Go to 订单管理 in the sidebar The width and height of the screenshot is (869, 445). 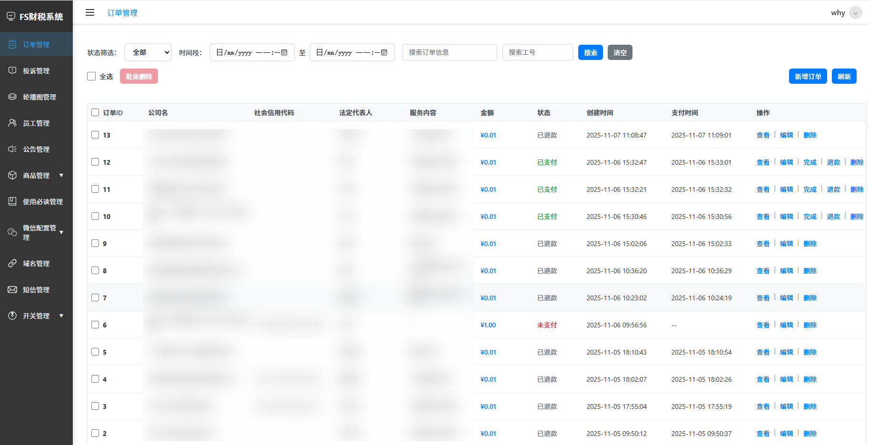(x=36, y=44)
